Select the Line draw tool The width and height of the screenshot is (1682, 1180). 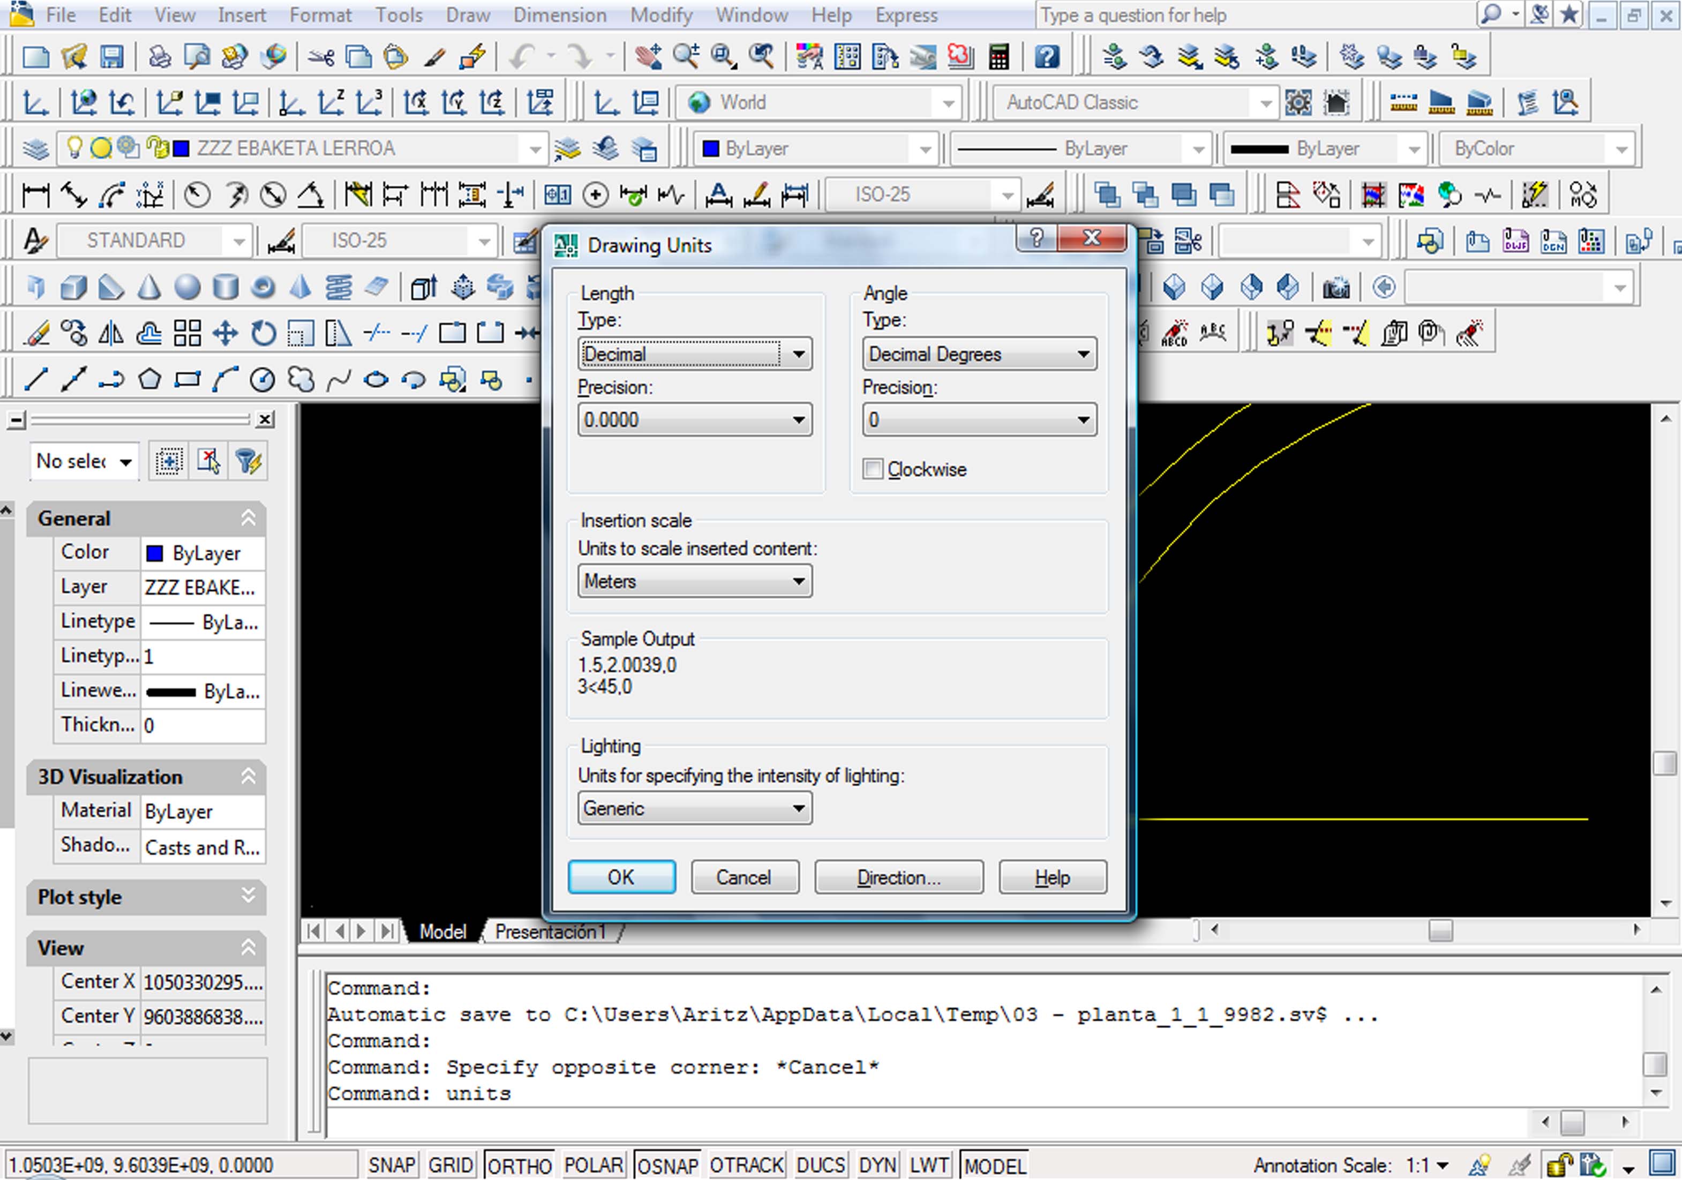pyautogui.click(x=35, y=379)
